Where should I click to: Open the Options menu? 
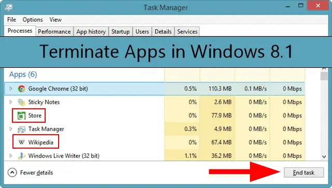coord(33,20)
